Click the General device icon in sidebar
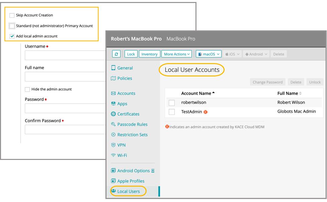 coord(113,68)
